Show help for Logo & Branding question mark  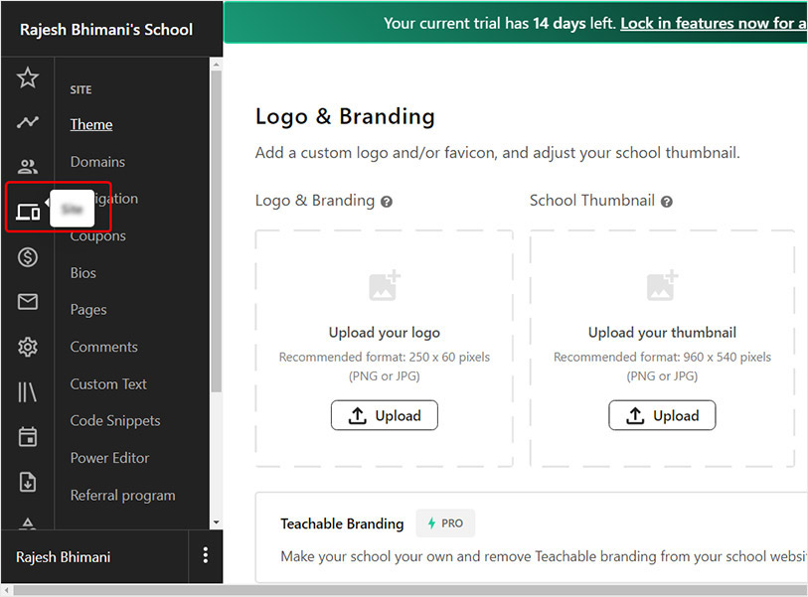[x=387, y=202]
